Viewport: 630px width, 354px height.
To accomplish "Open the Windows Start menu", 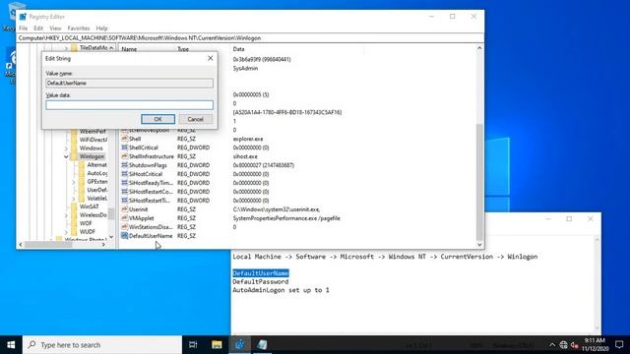I will [11, 345].
